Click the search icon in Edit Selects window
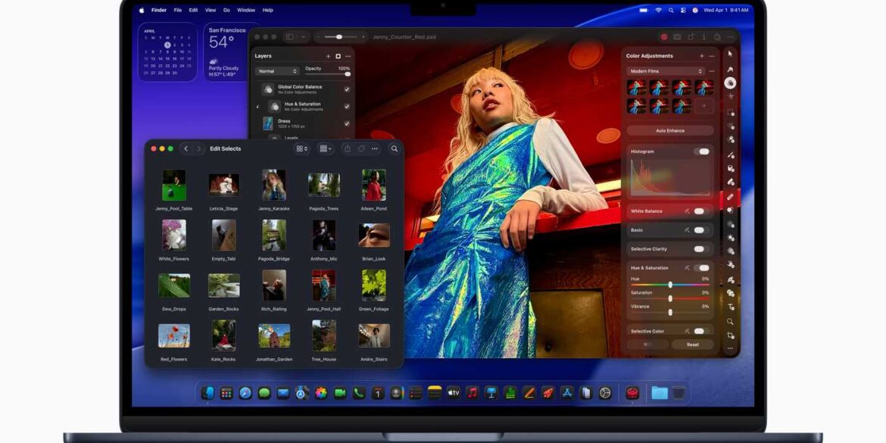 [394, 149]
